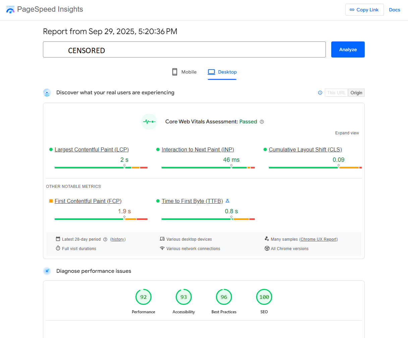Click the Performance score 92 gauge
This screenshot has height=338, width=408.
pos(143,297)
